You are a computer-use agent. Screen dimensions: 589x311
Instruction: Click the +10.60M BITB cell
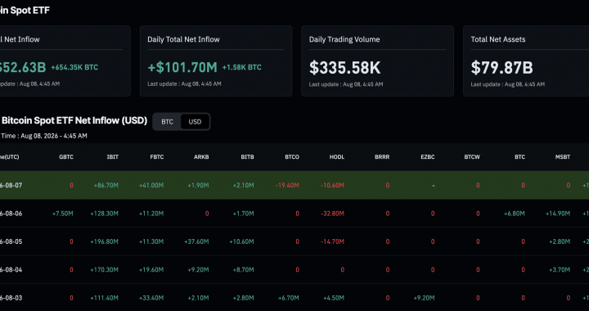(x=241, y=241)
